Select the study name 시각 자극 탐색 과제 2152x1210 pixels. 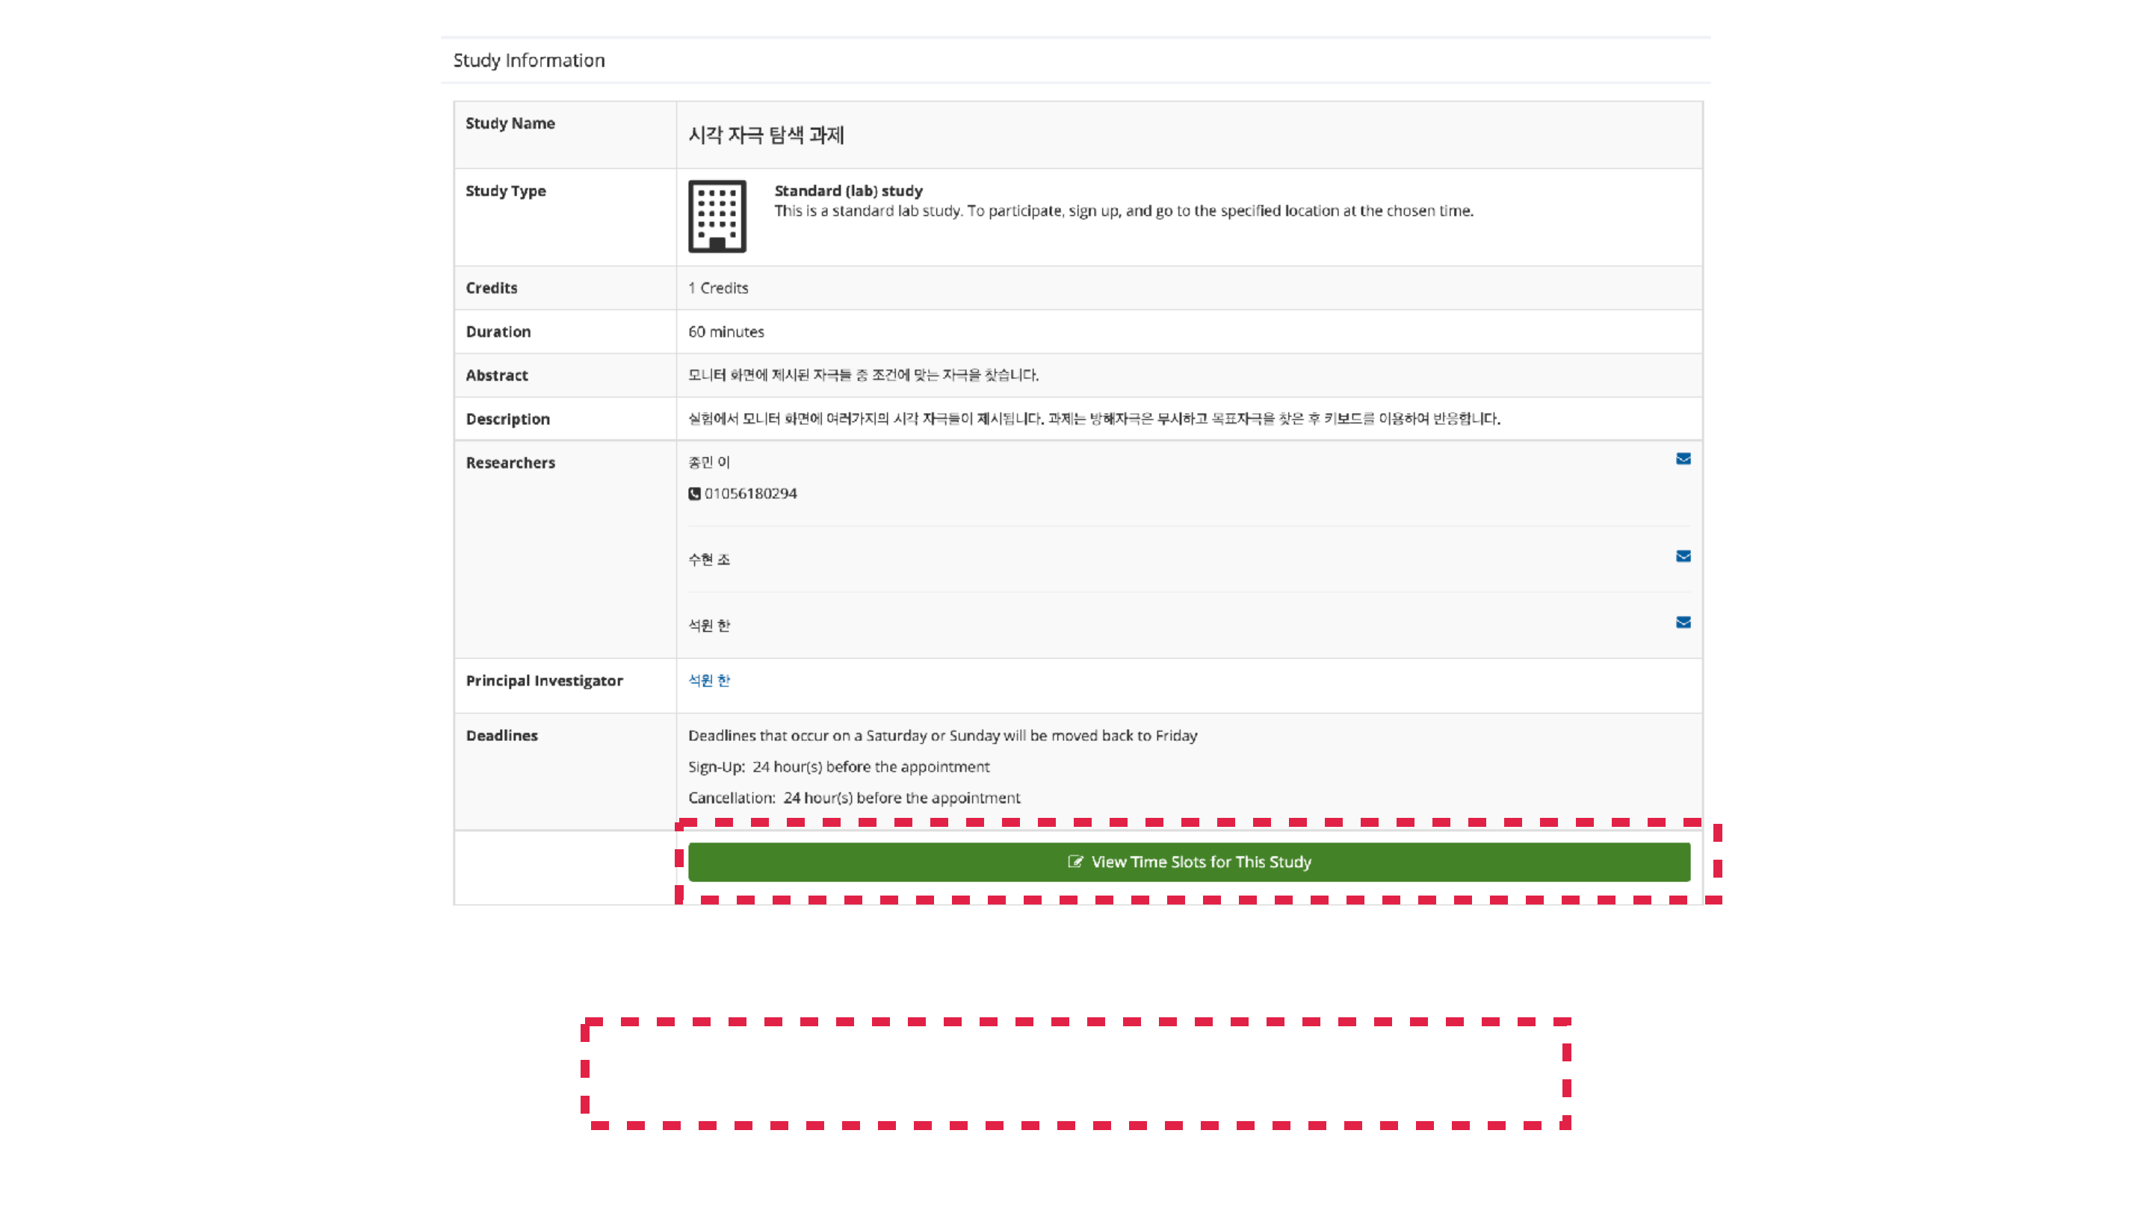pyautogui.click(x=766, y=135)
